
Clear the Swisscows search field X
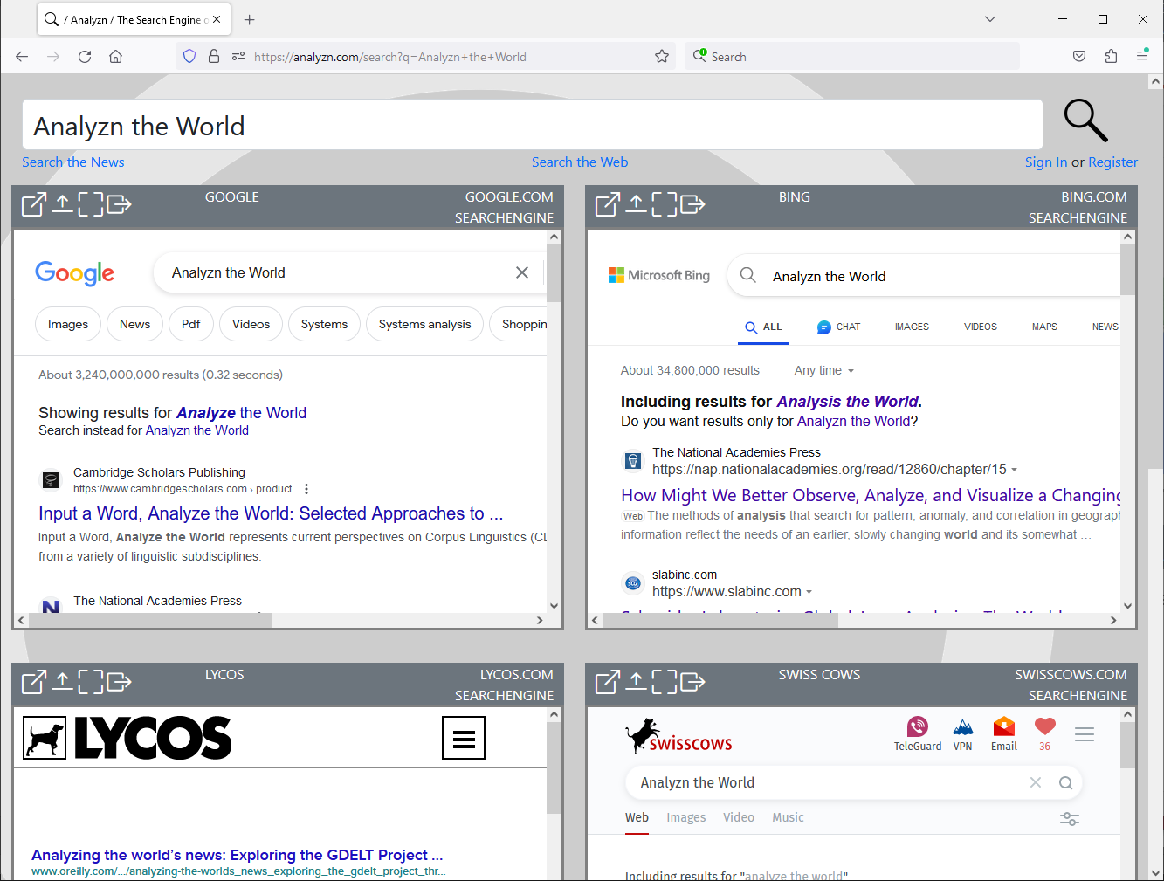click(1036, 782)
